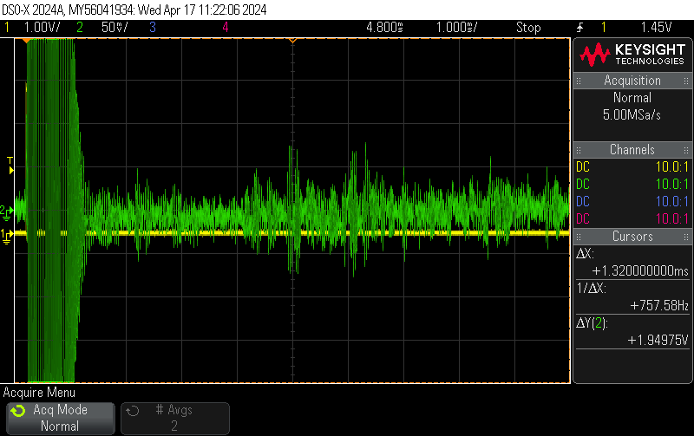The image size is (694, 436).
Task: Enable channel 3 in status bar
Action: coord(153,27)
